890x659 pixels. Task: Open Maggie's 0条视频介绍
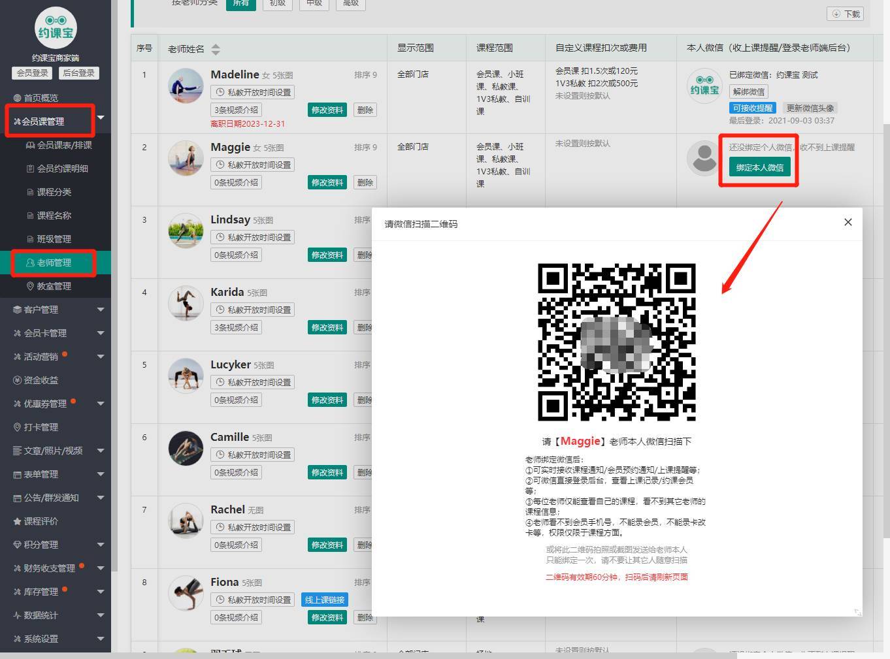click(237, 182)
